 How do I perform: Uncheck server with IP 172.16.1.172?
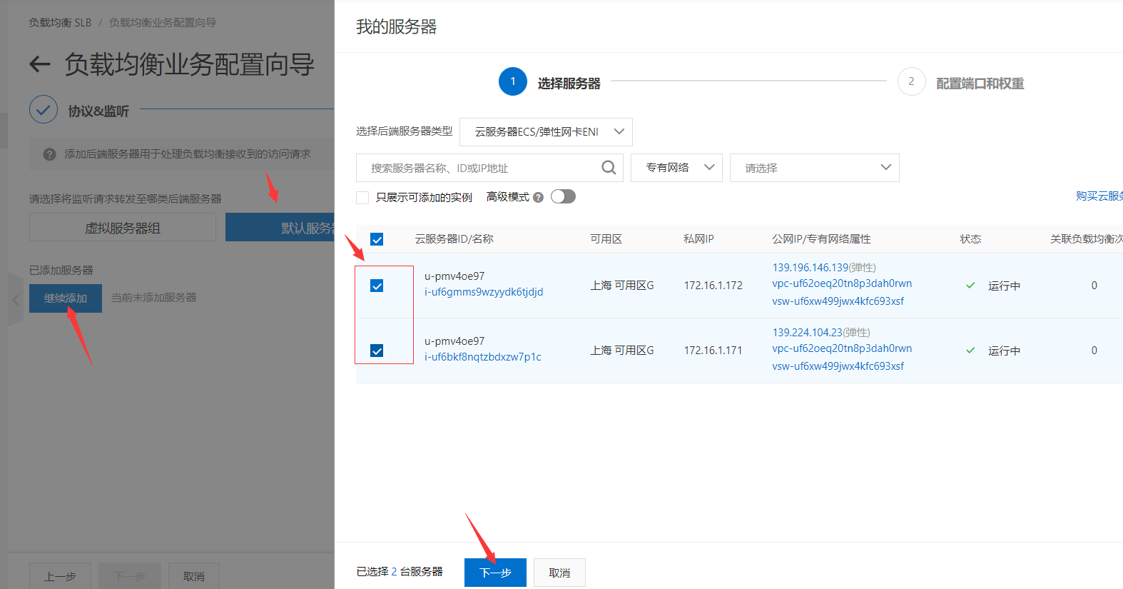pyautogui.click(x=377, y=286)
